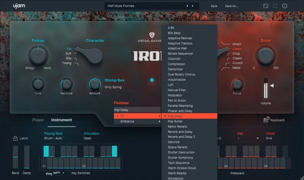Choose 4 Bit from FX list

pos(189,28)
